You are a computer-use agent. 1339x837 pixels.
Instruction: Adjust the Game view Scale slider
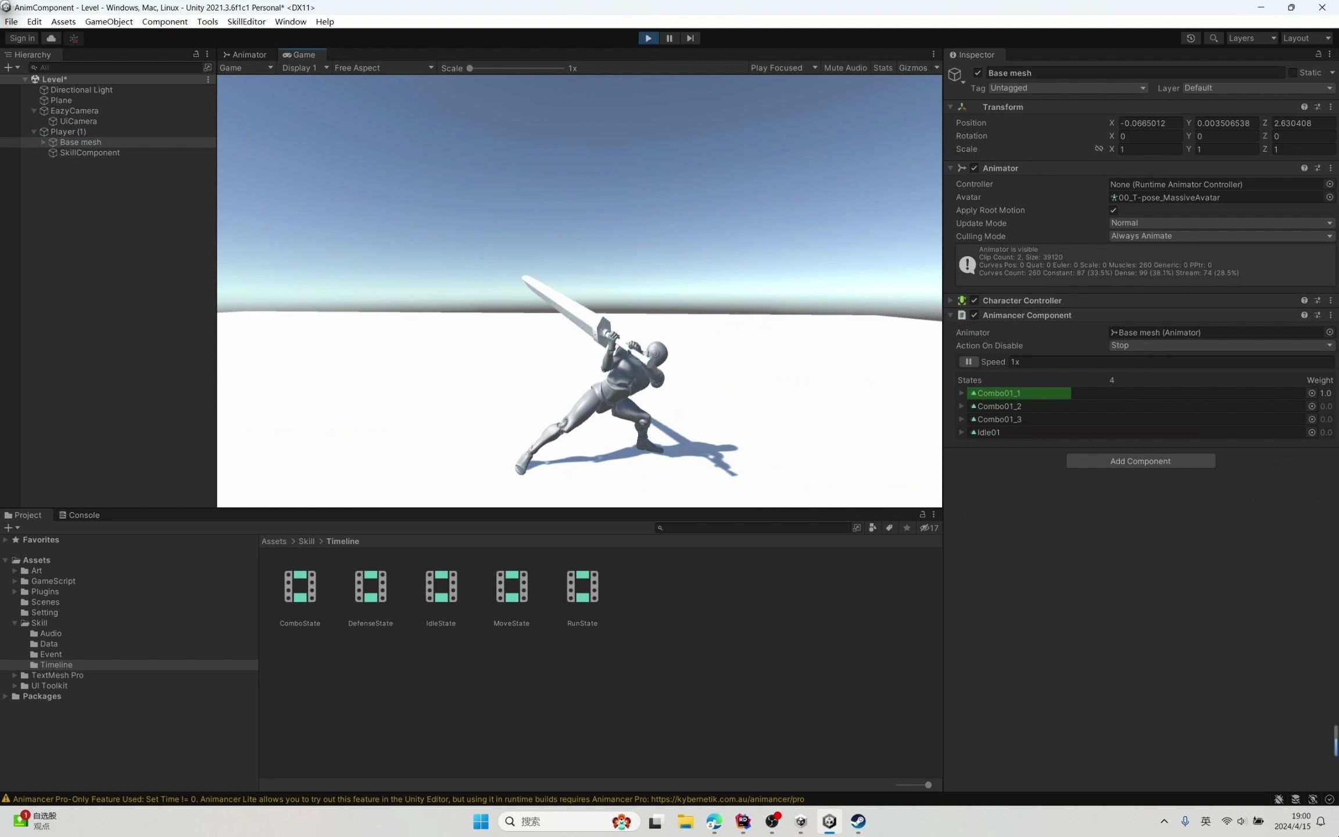470,68
